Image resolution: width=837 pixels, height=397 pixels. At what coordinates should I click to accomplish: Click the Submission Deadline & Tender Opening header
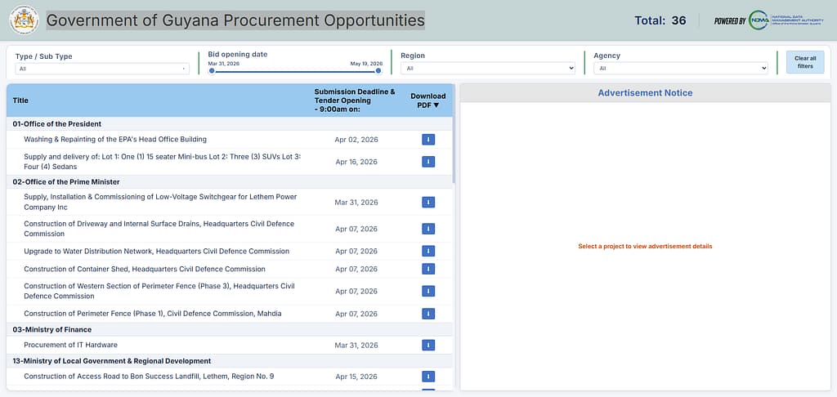[355, 100]
